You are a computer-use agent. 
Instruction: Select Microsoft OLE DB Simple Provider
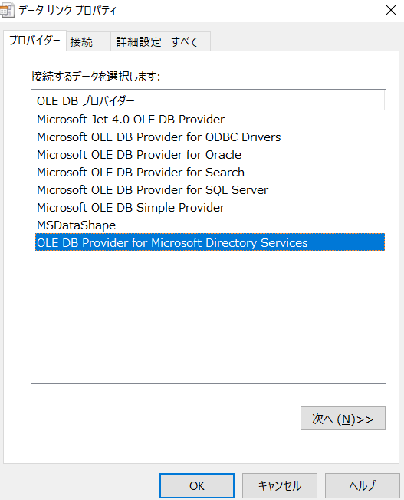pos(210,208)
